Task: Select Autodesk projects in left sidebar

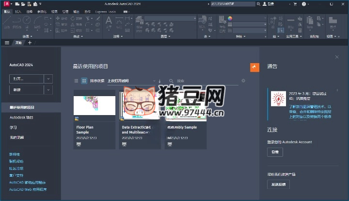Action: [21, 117]
